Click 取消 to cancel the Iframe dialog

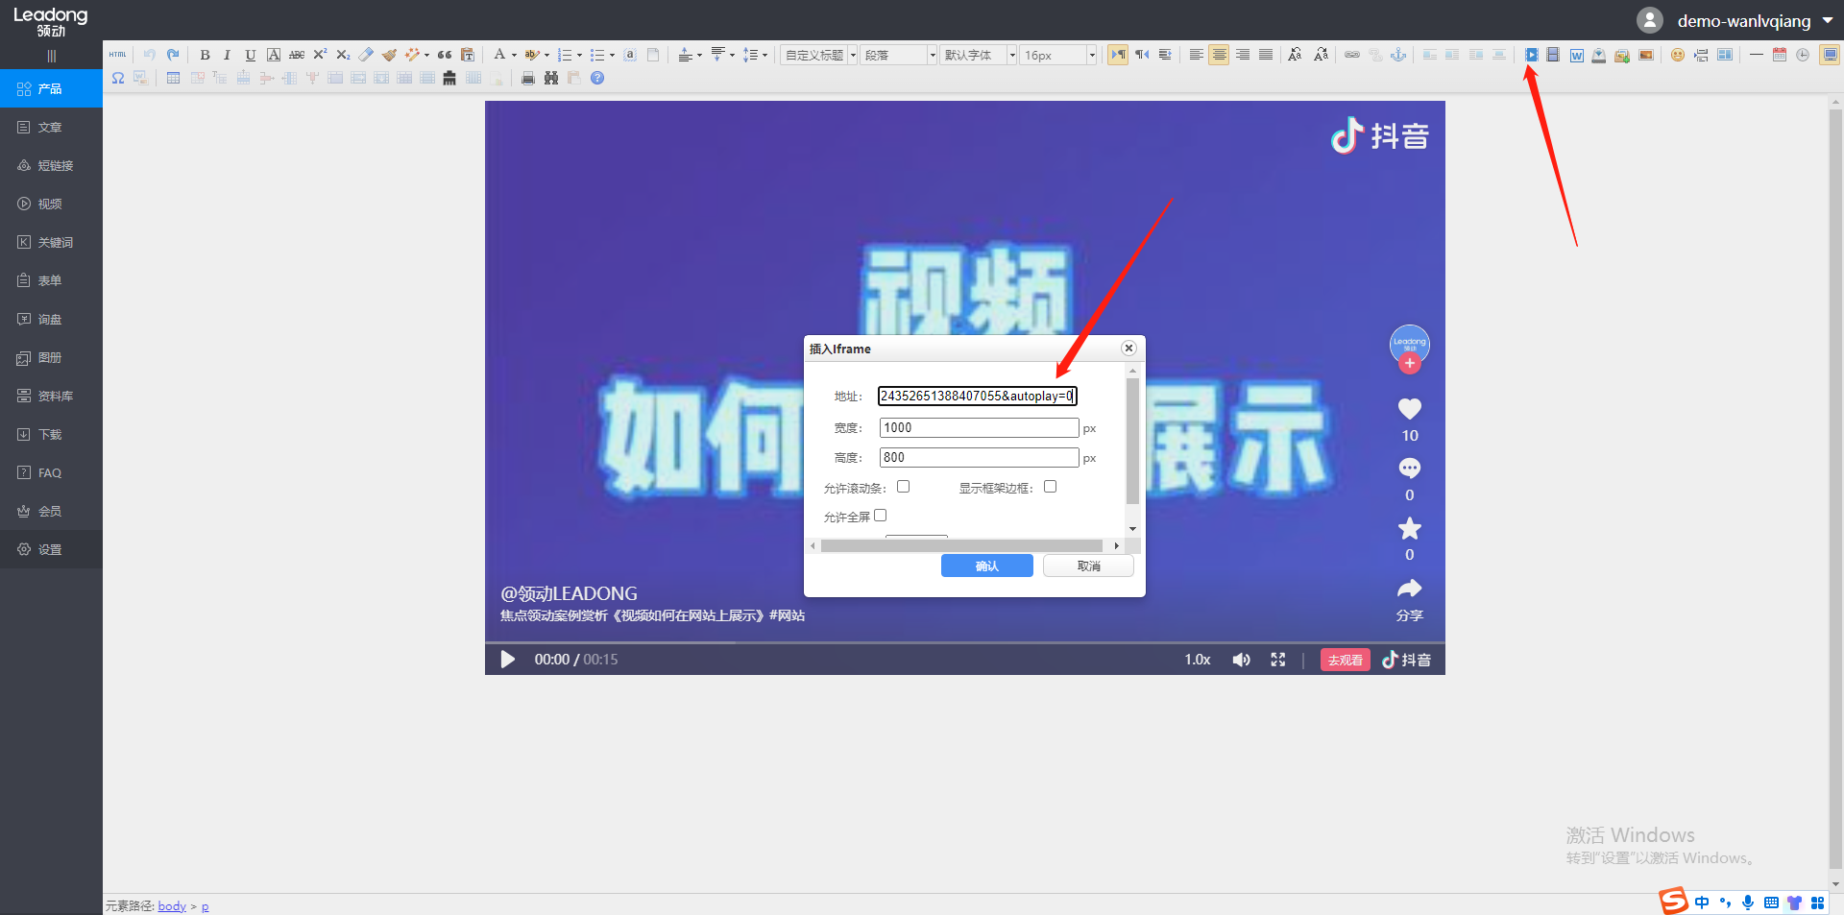(1088, 566)
